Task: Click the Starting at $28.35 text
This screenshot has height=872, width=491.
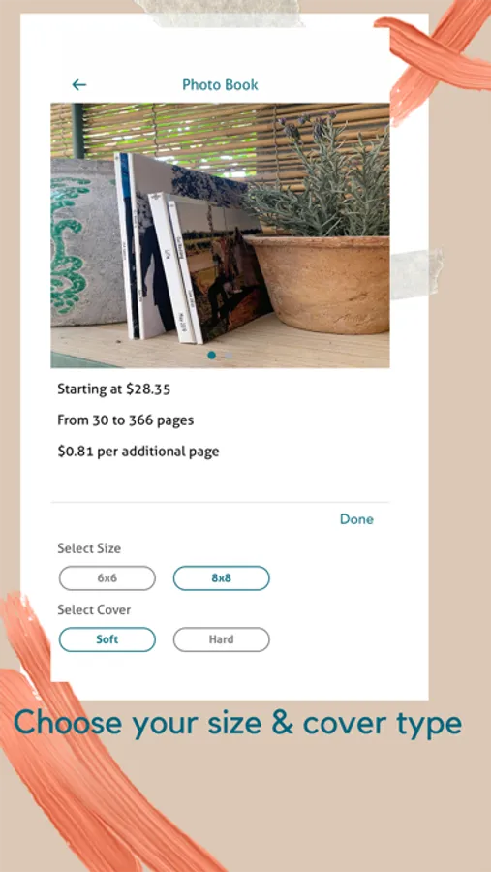Action: click(x=114, y=389)
